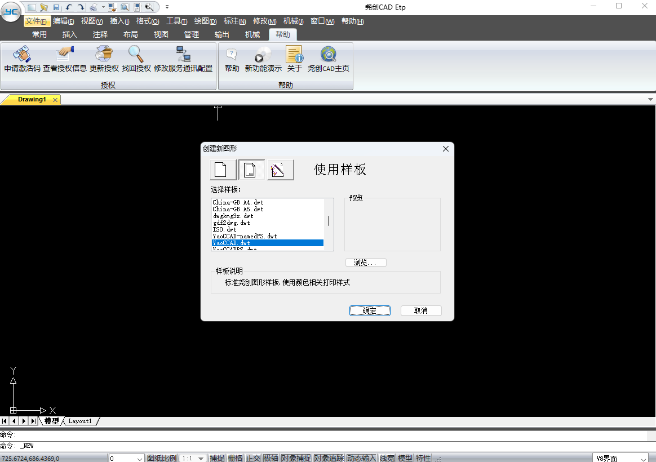The image size is (656, 462).
Task: Toggle 模型 button in status bar
Action: coord(405,458)
